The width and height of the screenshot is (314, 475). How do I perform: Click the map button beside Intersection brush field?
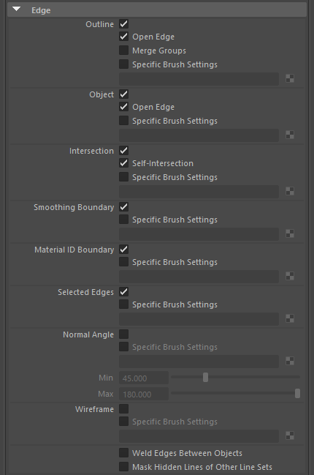[x=290, y=192]
